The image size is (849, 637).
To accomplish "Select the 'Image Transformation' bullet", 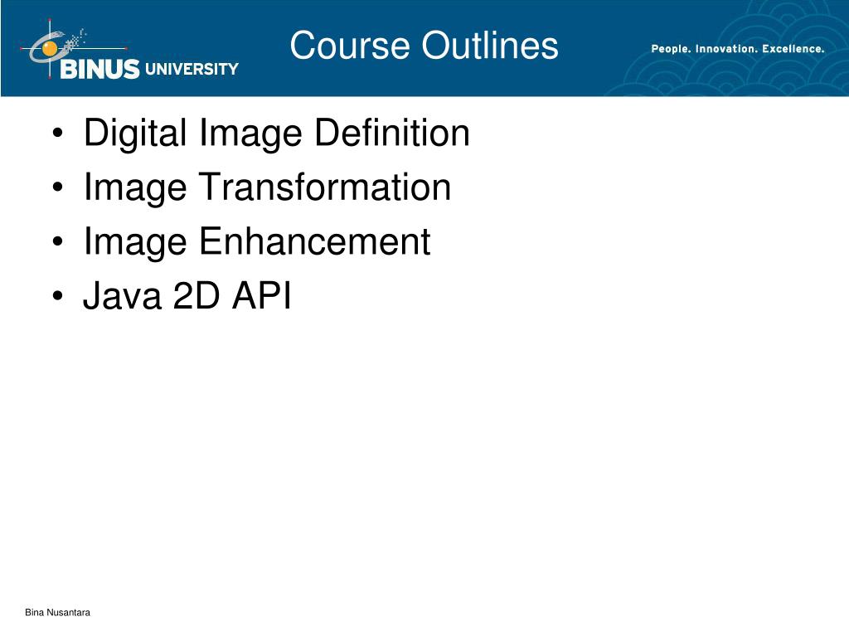I will (267, 187).
